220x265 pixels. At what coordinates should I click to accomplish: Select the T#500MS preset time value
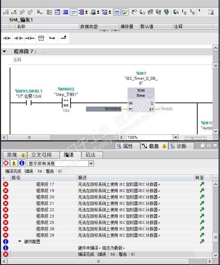point(104,109)
